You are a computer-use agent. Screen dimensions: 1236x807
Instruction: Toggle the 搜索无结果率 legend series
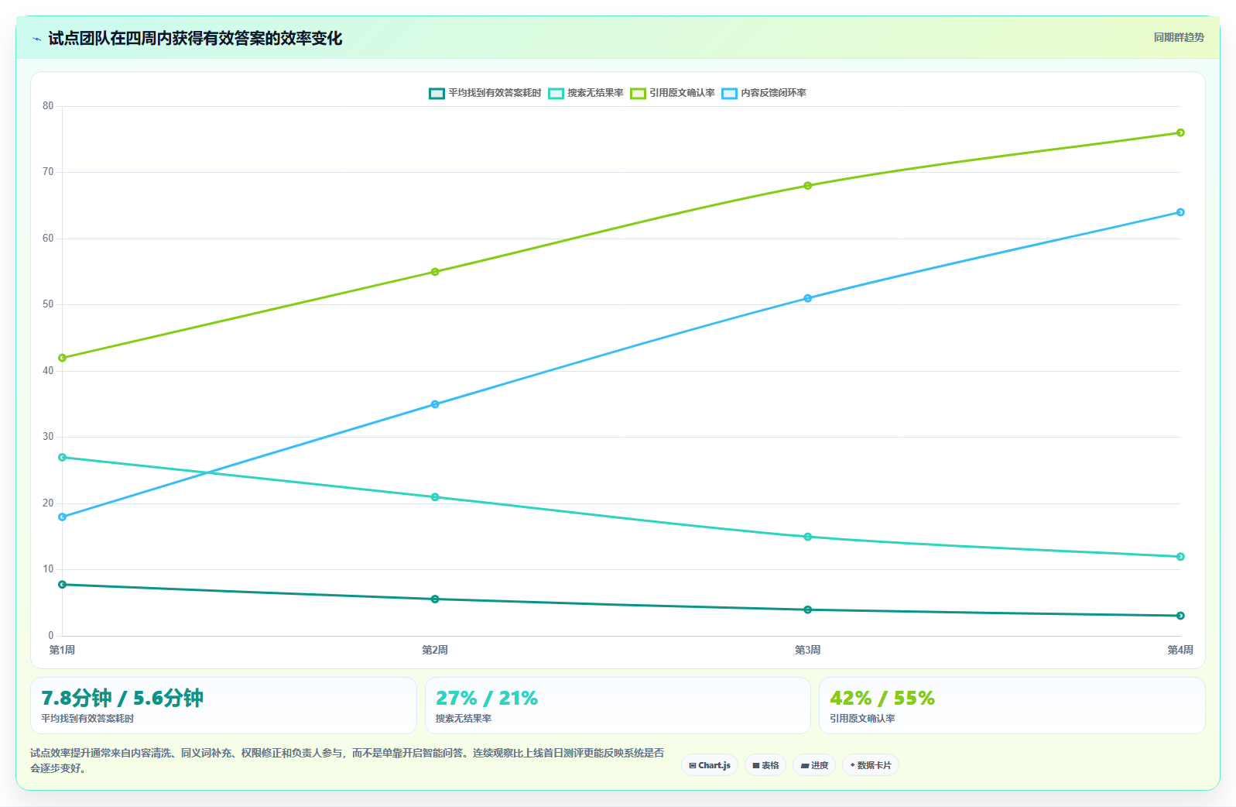click(586, 93)
